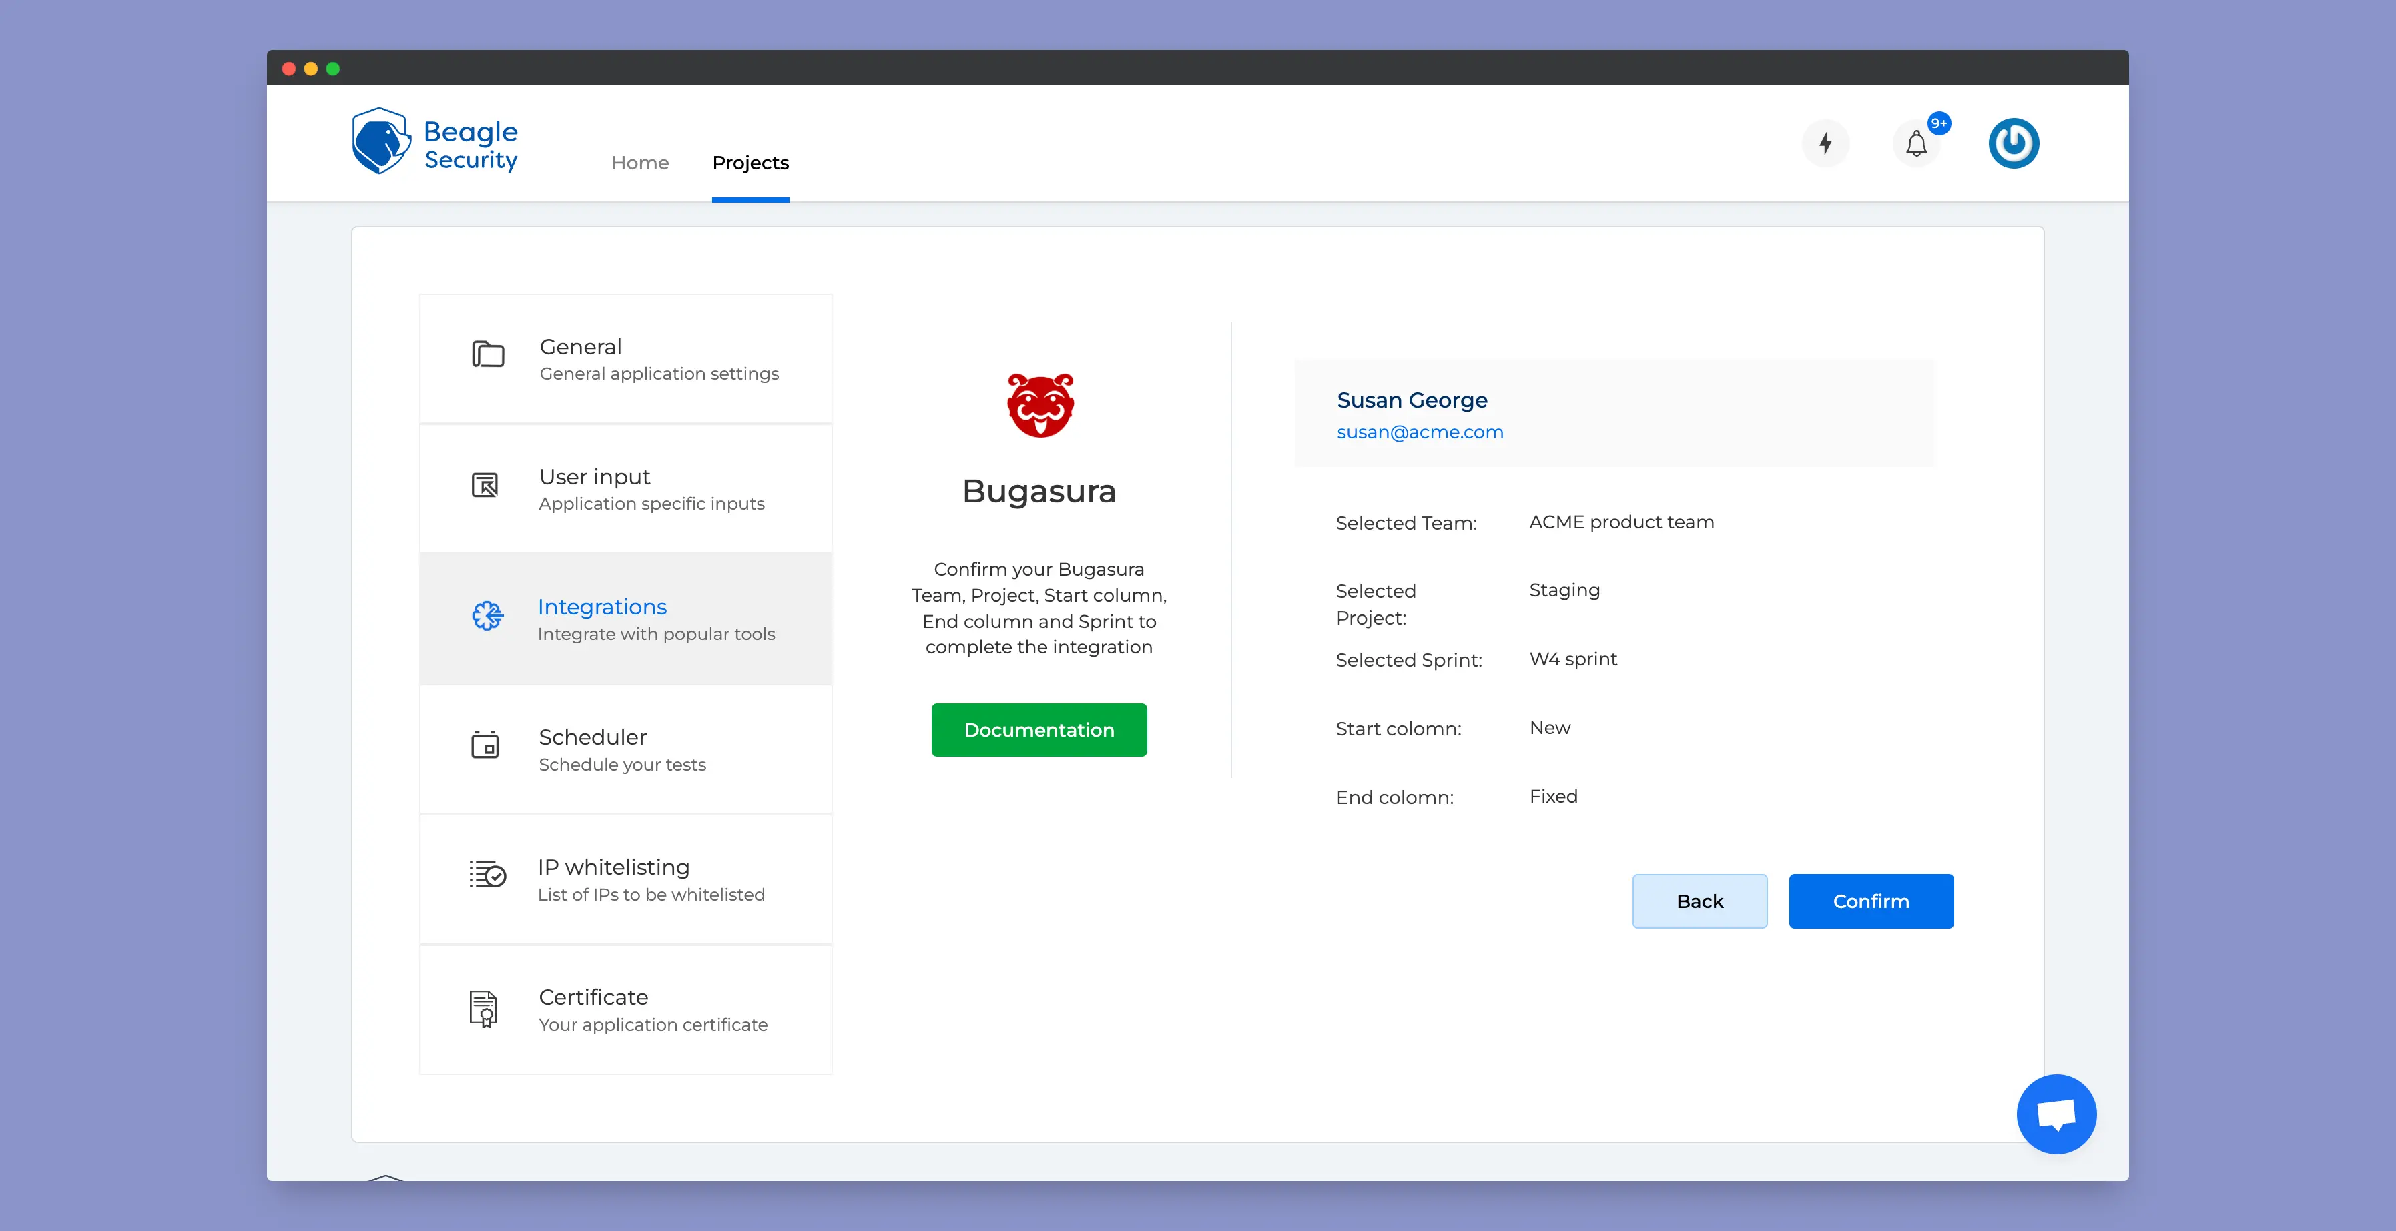The height and width of the screenshot is (1231, 2396).
Task: Open General application settings
Action: click(626, 359)
